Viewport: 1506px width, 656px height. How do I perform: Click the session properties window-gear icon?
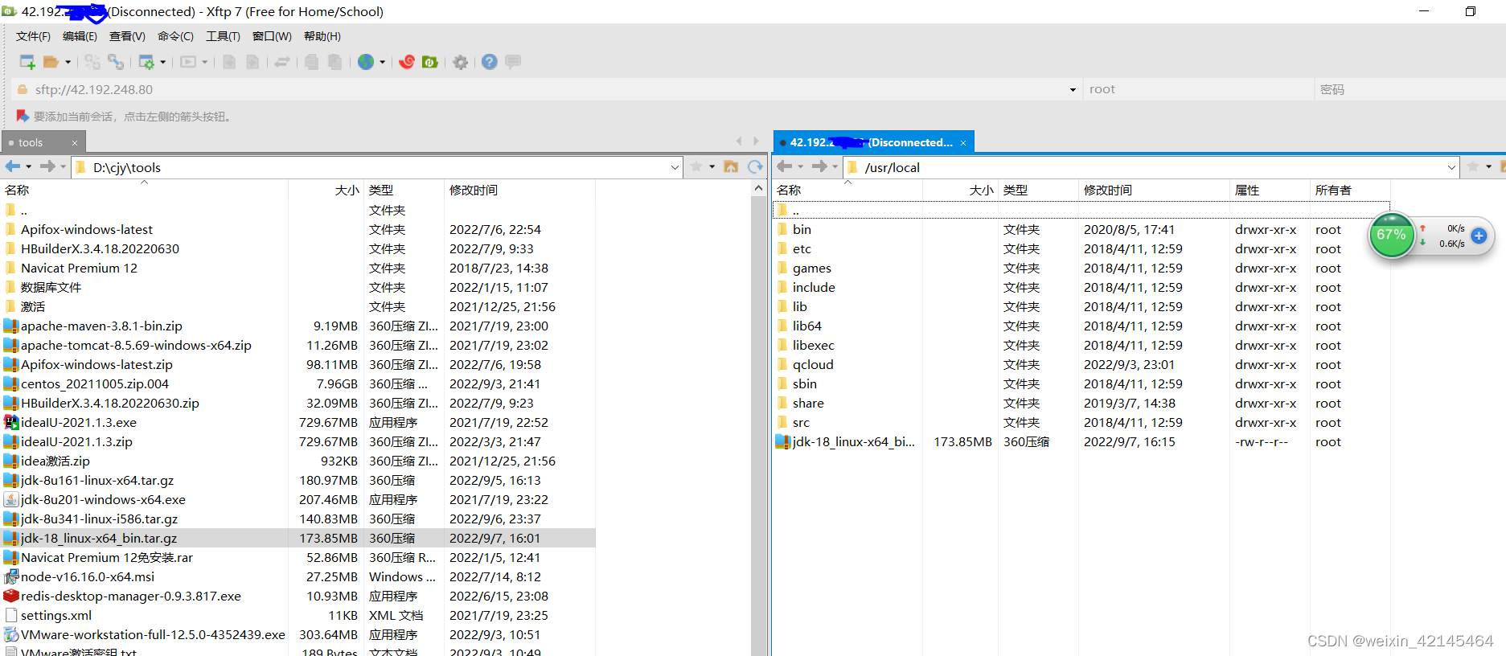pyautogui.click(x=146, y=62)
